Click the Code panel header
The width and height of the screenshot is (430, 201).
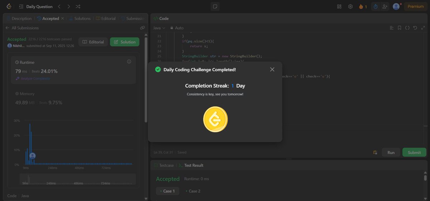(x=289, y=18)
